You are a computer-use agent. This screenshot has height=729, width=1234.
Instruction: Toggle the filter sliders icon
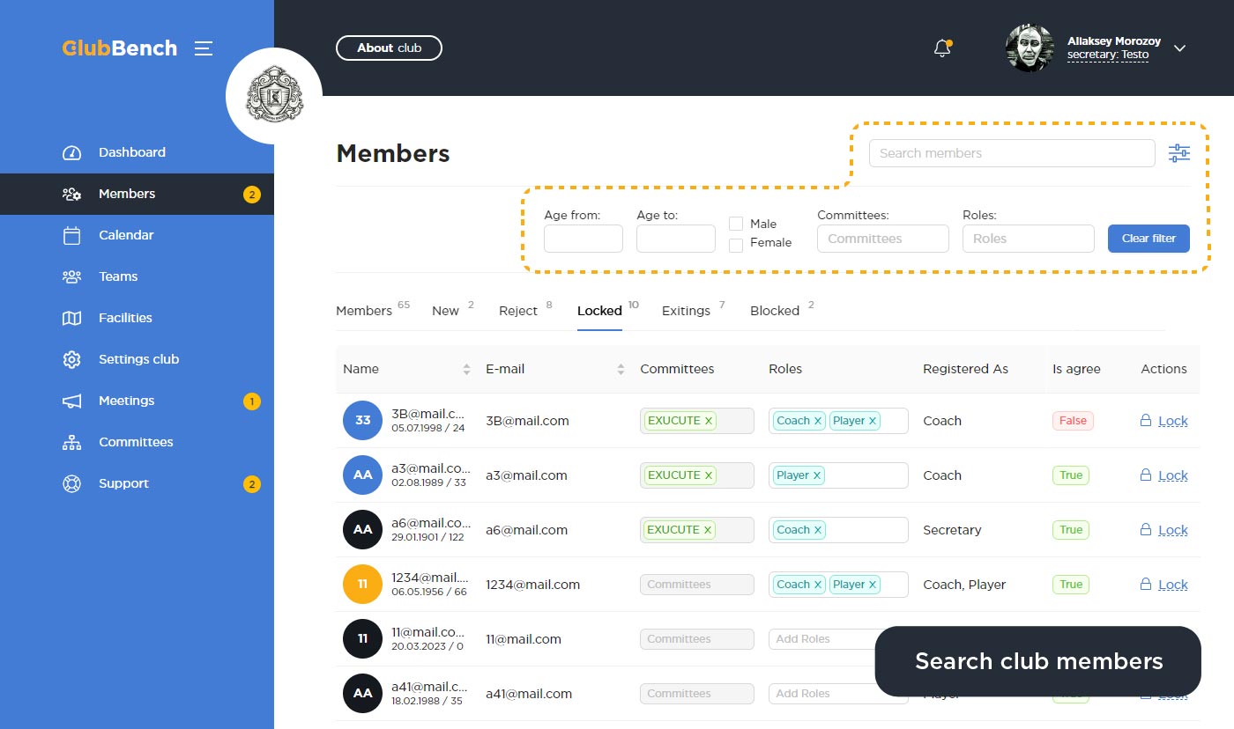click(x=1178, y=153)
